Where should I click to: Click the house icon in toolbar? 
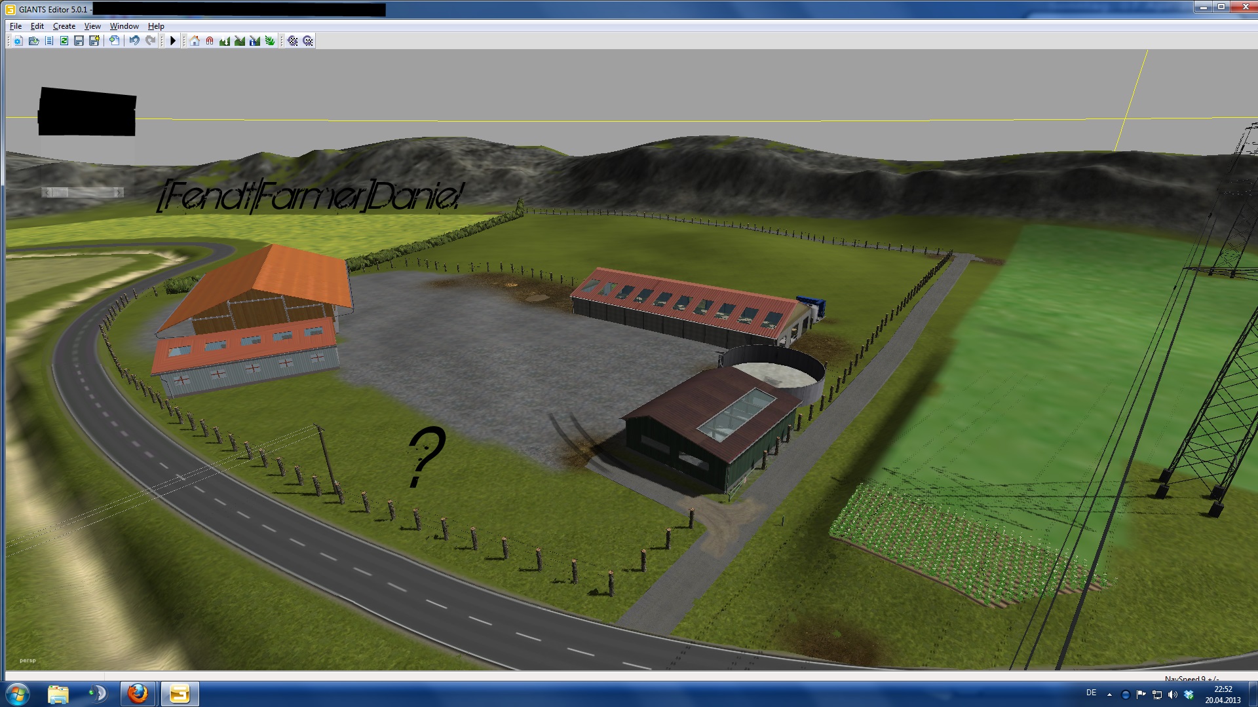coord(195,41)
